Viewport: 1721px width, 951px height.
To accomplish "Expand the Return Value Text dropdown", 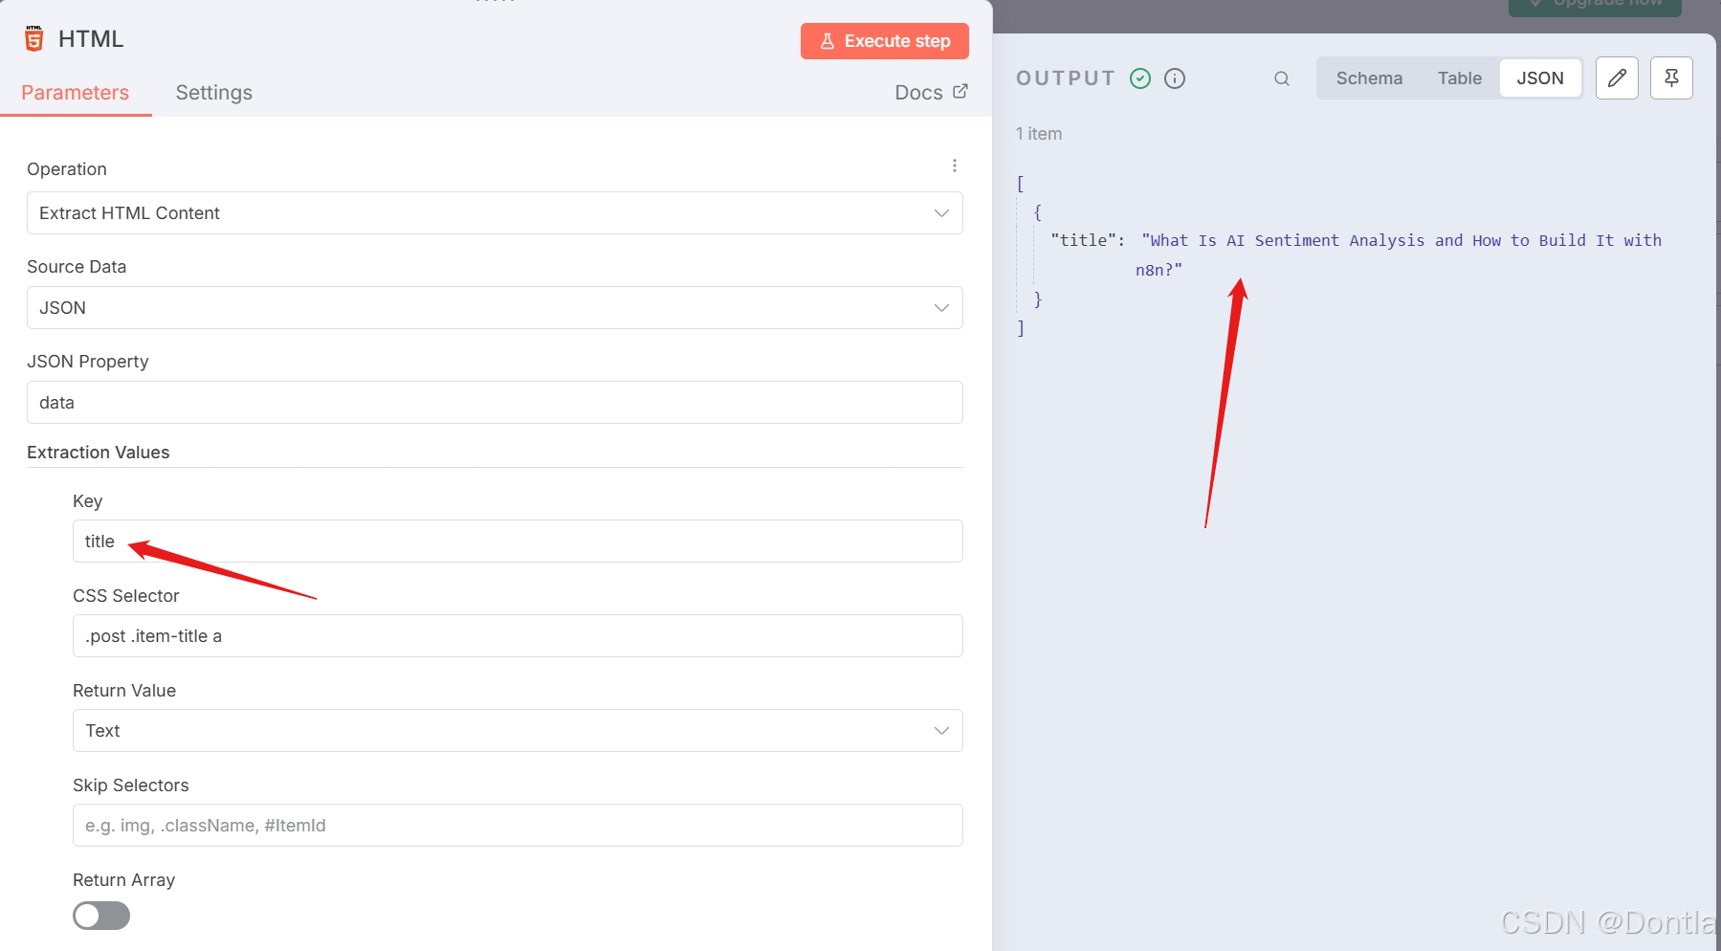I will coord(518,731).
